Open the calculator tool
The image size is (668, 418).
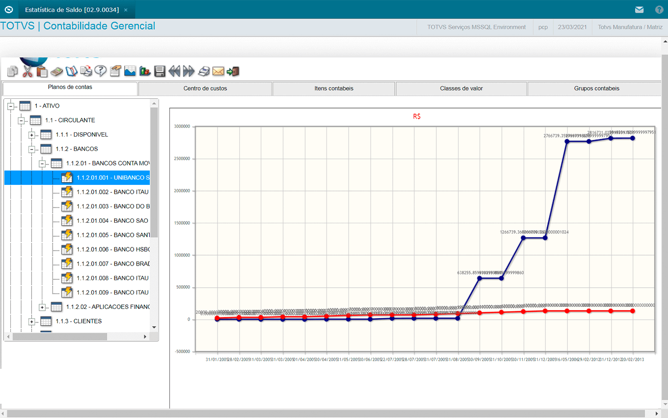57,71
